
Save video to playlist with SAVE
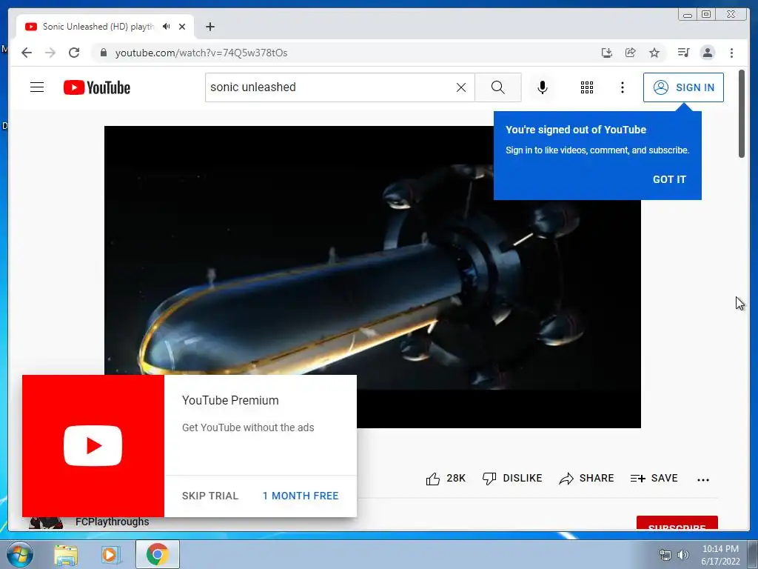click(654, 479)
